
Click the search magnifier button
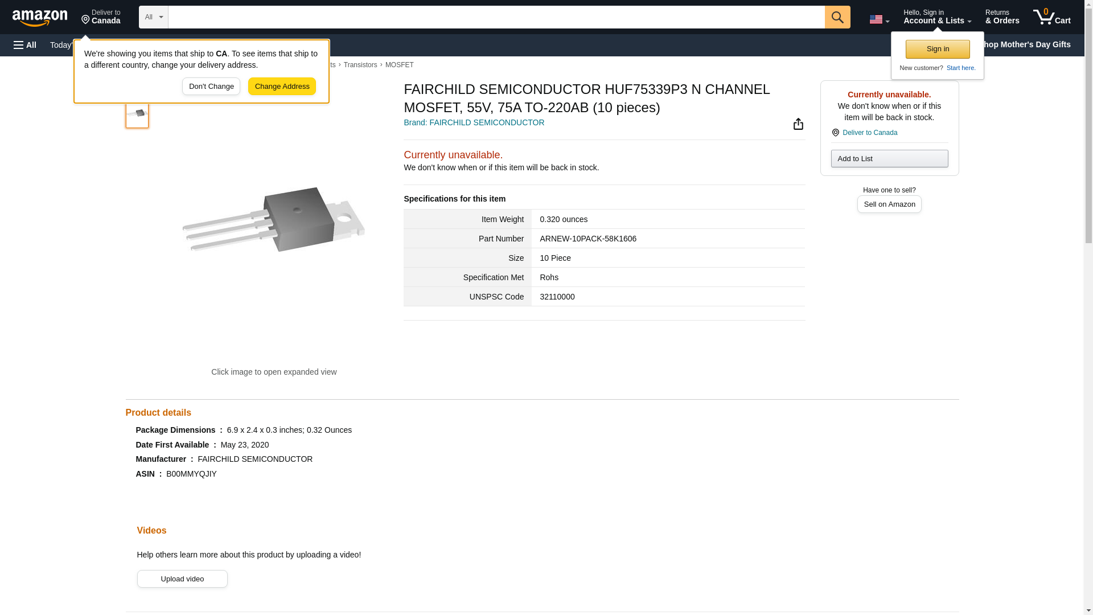coord(837,17)
